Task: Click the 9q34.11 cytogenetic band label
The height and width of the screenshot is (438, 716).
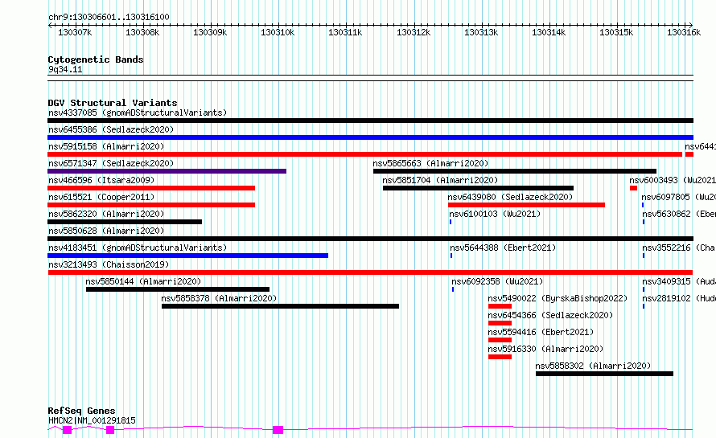Action: coord(65,70)
